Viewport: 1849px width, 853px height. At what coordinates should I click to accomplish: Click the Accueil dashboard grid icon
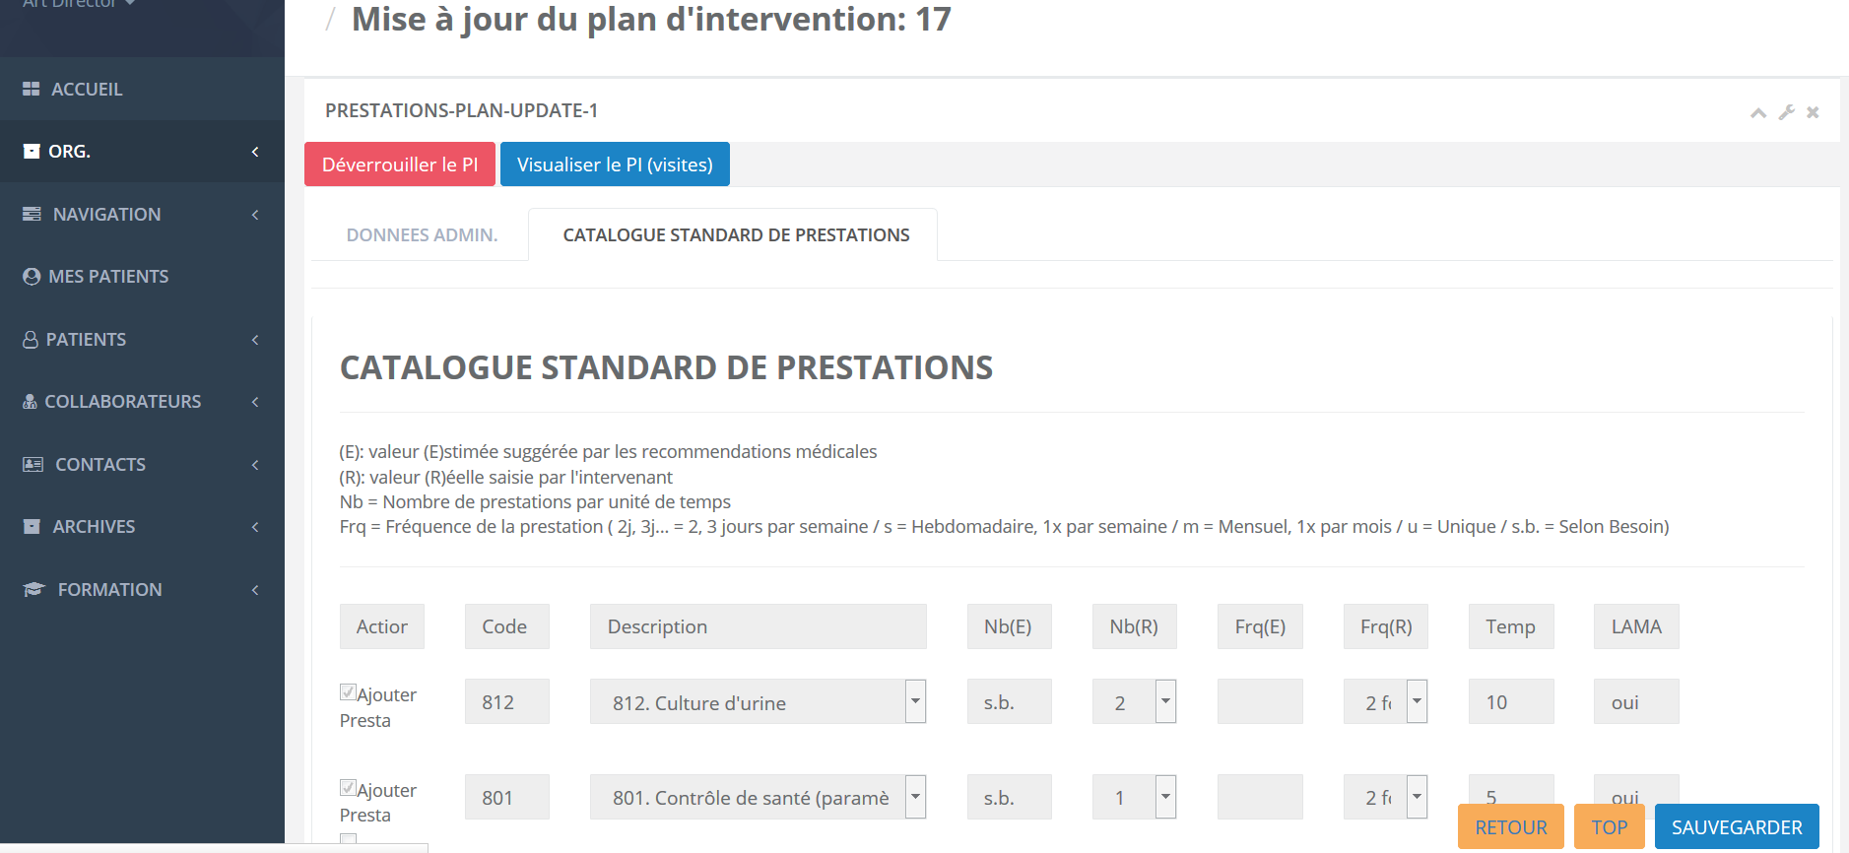coord(32,89)
